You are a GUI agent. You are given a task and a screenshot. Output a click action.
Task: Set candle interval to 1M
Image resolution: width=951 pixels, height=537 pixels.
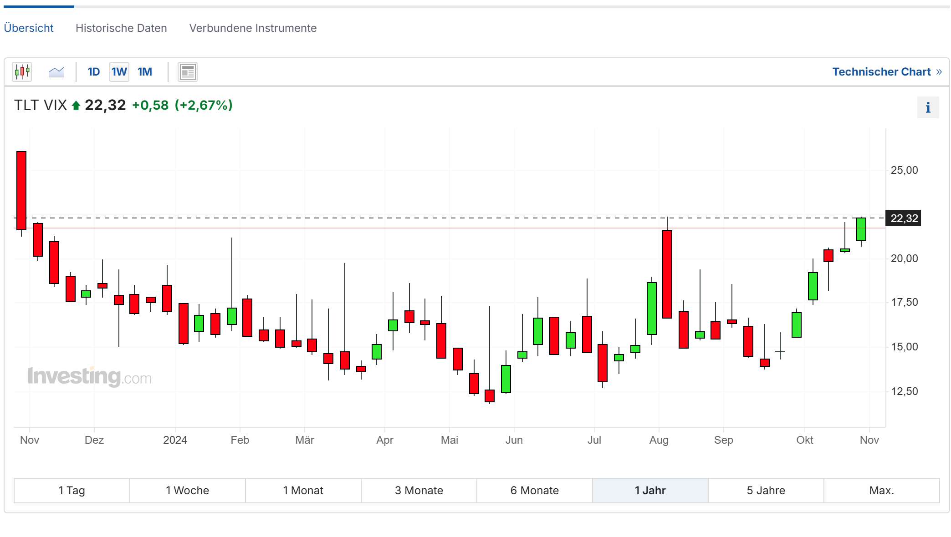(145, 72)
